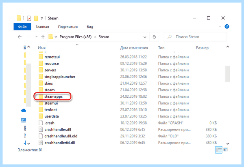Select the .crash file icon
Screen dimensions: 244x167
click(x=41, y=123)
